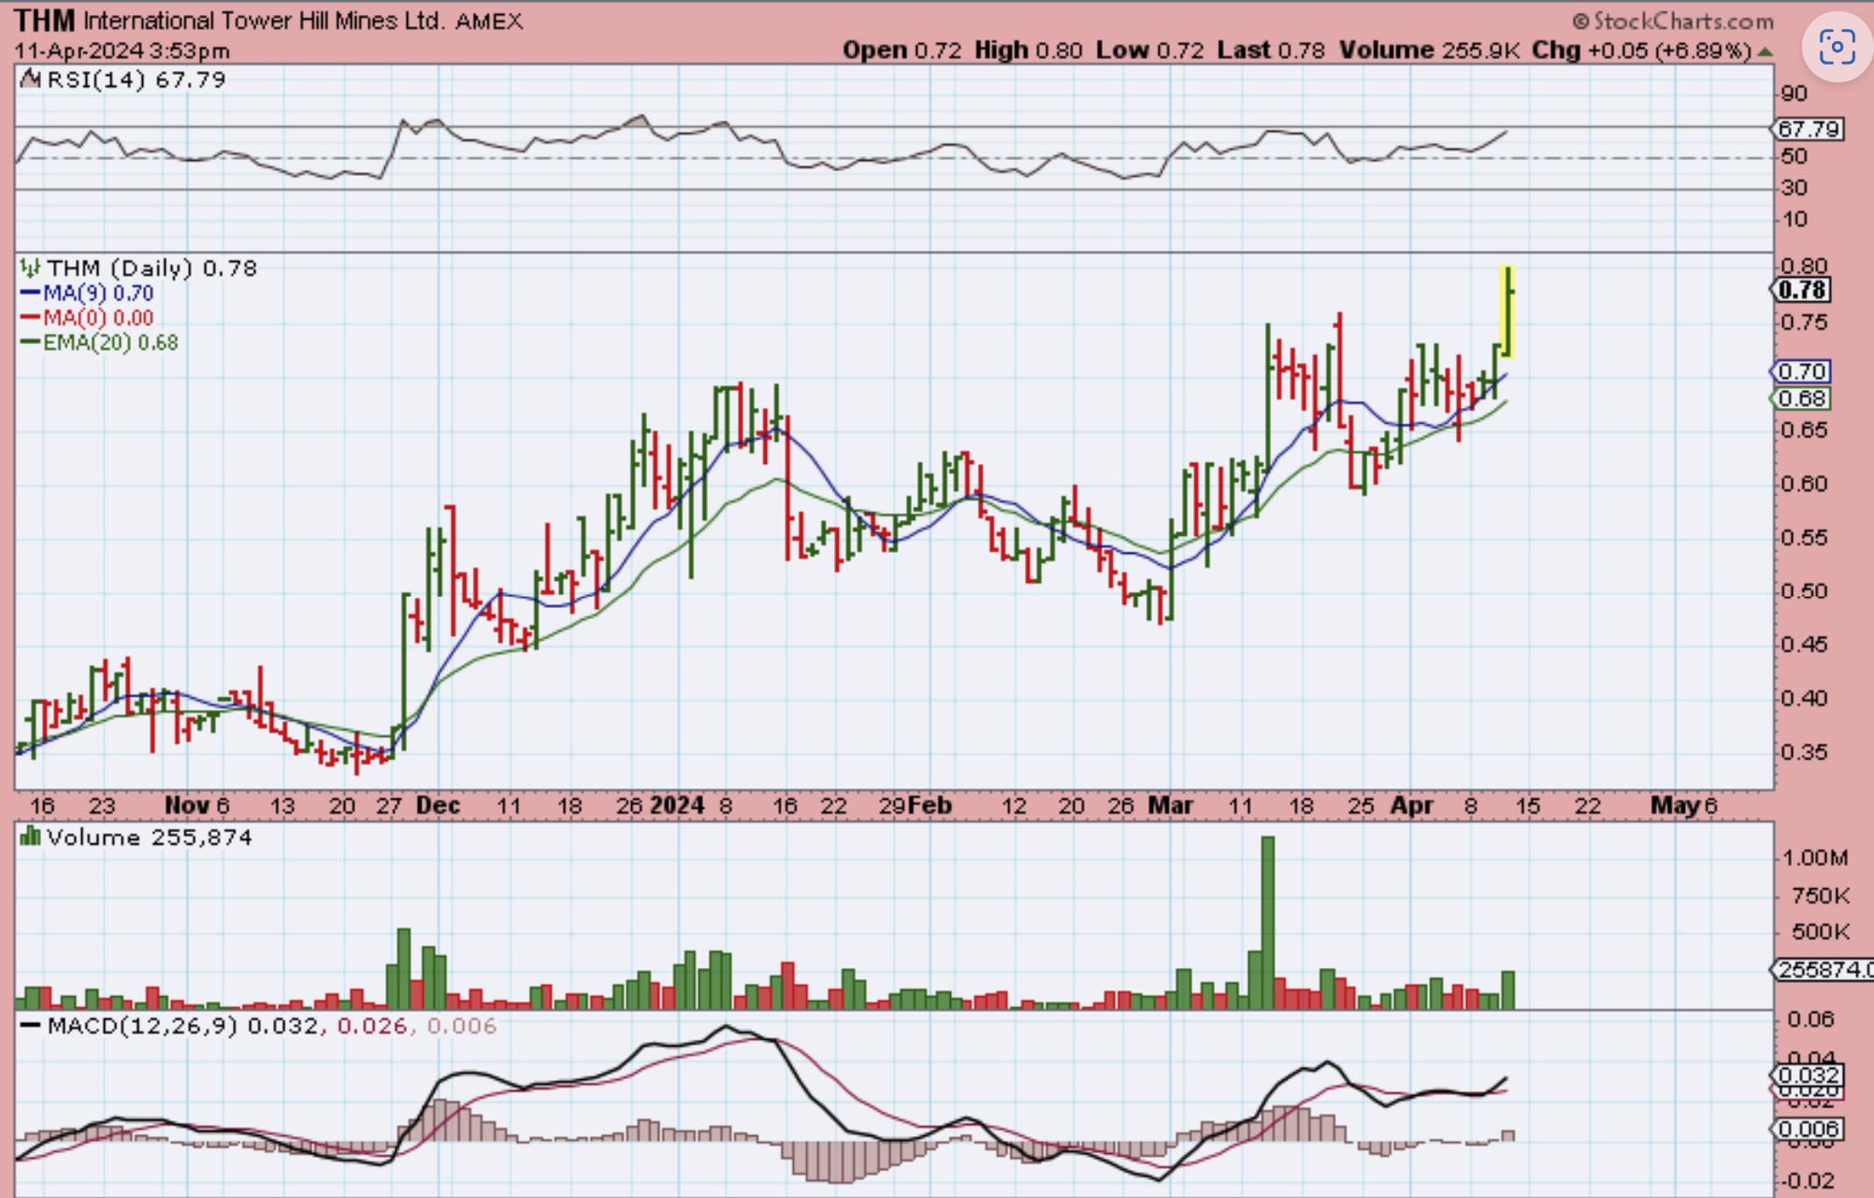Click the Volume panel histogram icon

[x=30, y=837]
